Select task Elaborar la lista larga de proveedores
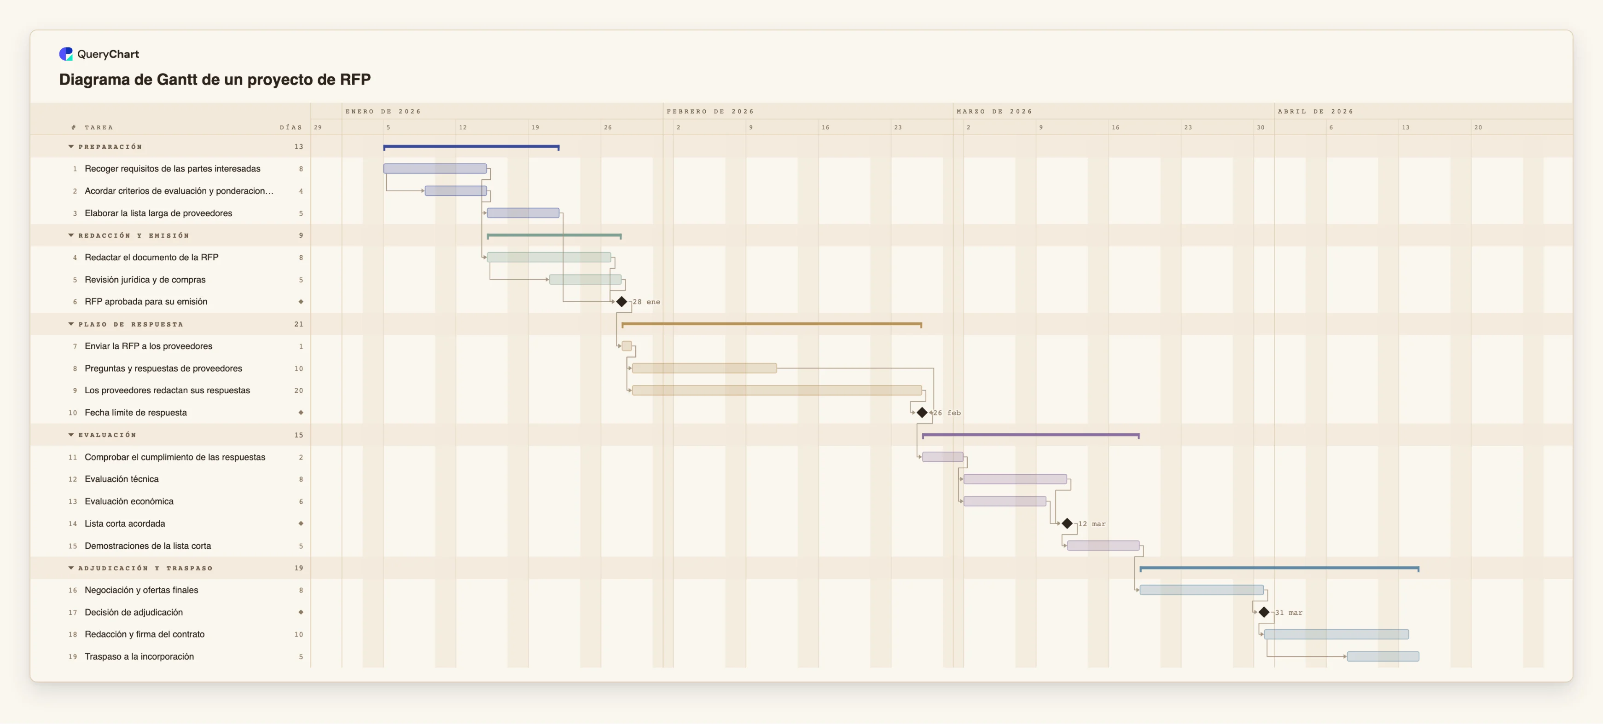1603x724 pixels. click(x=159, y=213)
